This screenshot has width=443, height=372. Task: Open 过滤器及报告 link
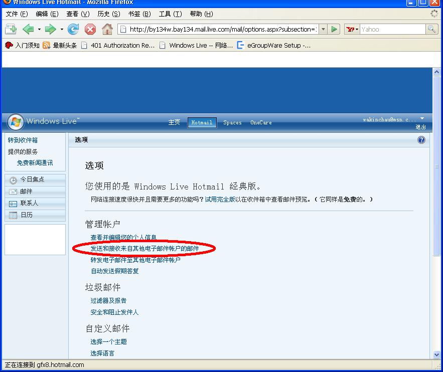108,301
